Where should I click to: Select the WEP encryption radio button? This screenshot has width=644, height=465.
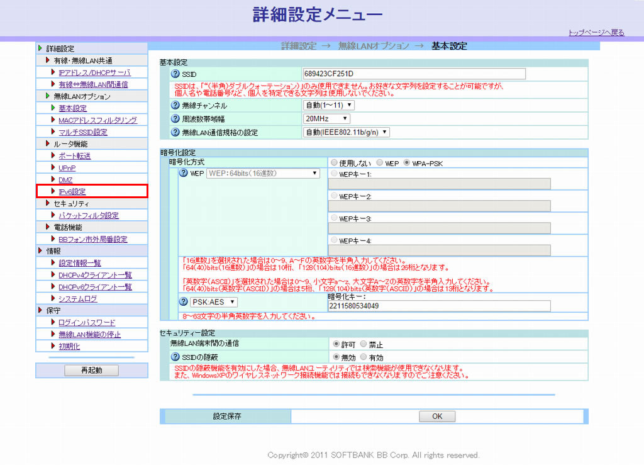[x=379, y=163]
